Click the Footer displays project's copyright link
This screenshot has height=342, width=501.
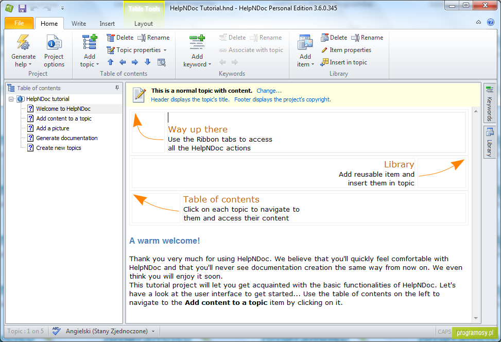[283, 99]
